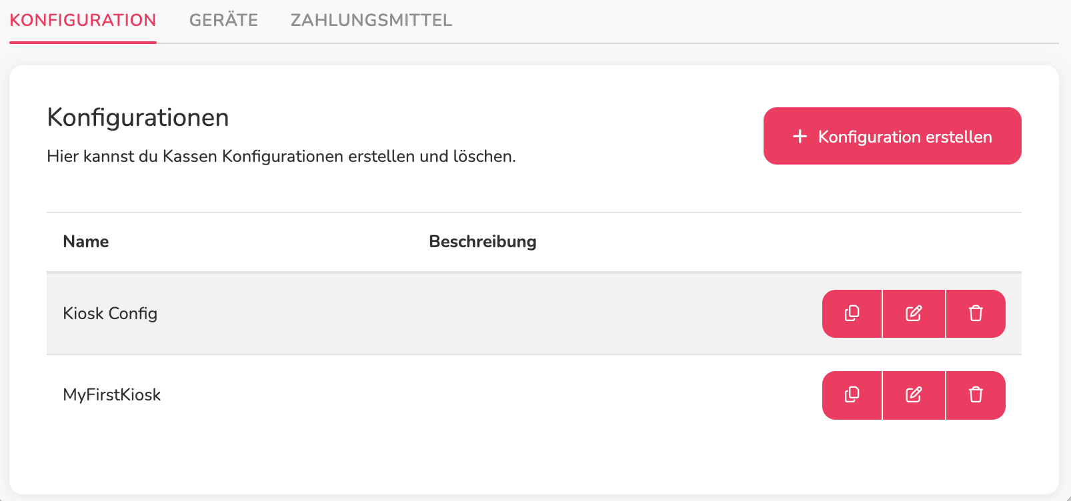The height and width of the screenshot is (501, 1071).
Task: Sort by the Name column header
Action: pyautogui.click(x=86, y=241)
